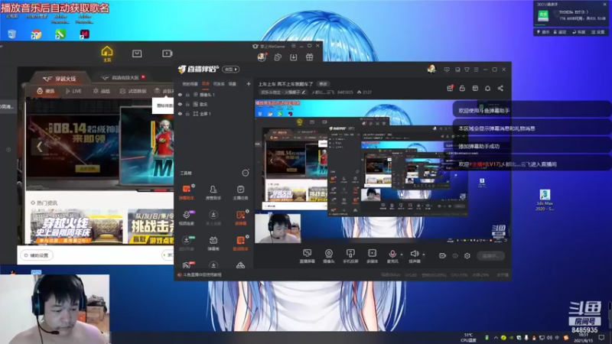Click the start streaming button
Image resolution: width=612 pixels, height=344 pixels.
point(490,256)
